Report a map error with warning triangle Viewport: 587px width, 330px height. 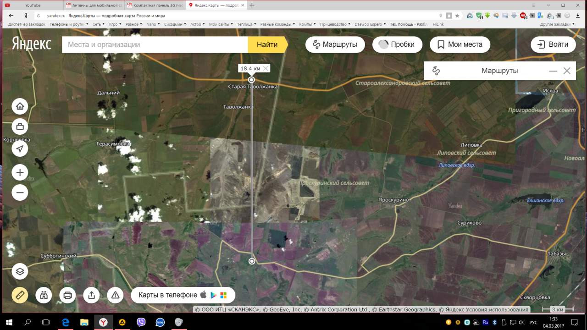click(x=116, y=295)
